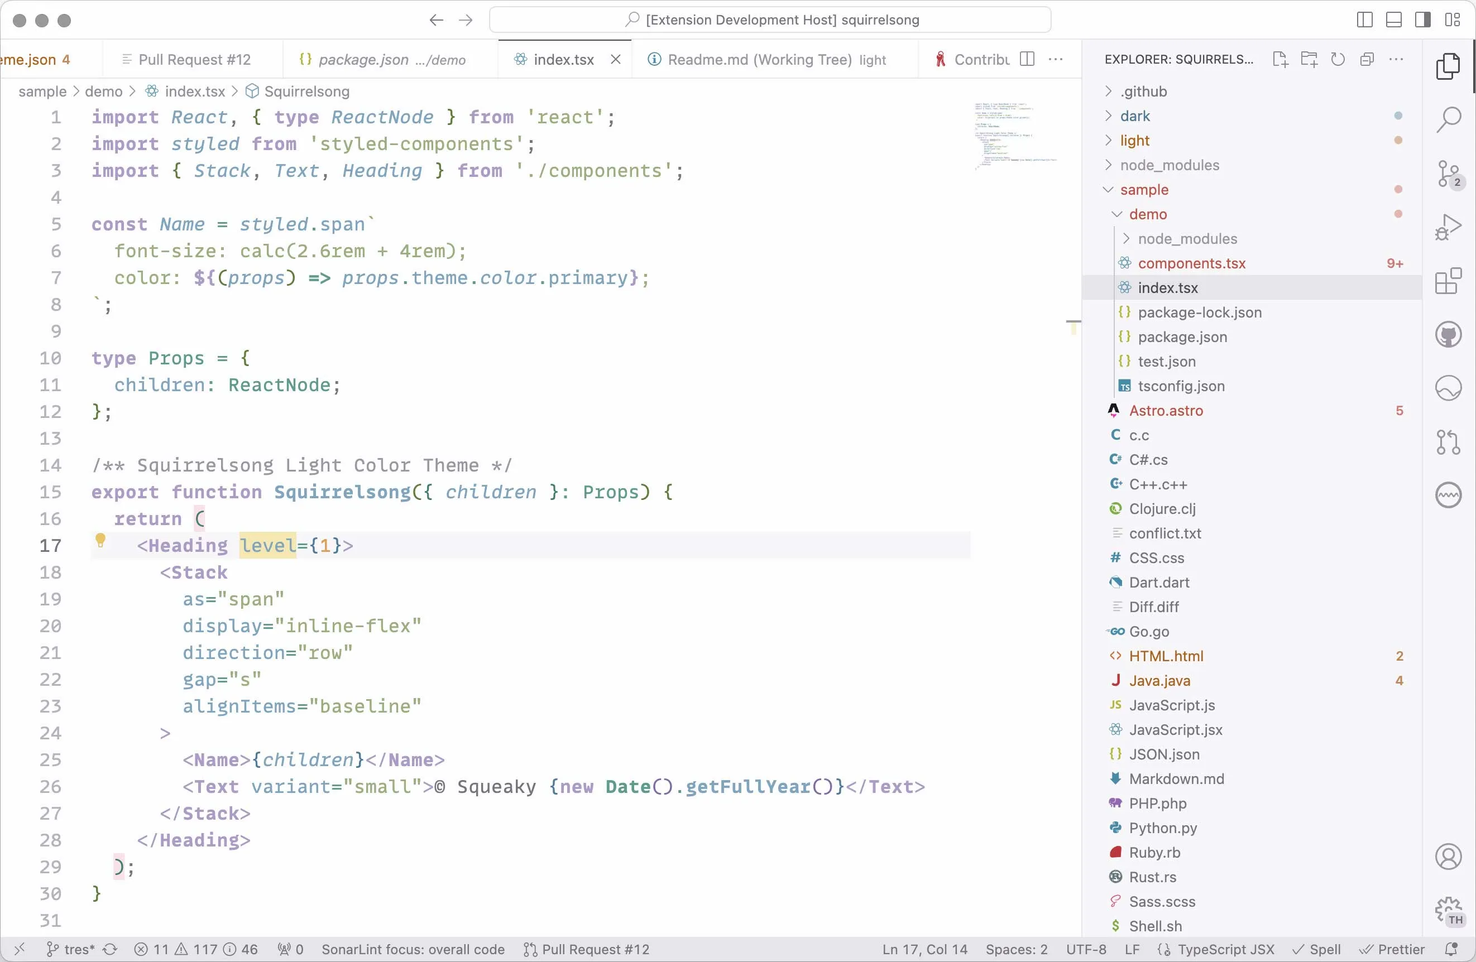Open the GitHub view in activity bar
1476x962 pixels.
coord(1449,334)
